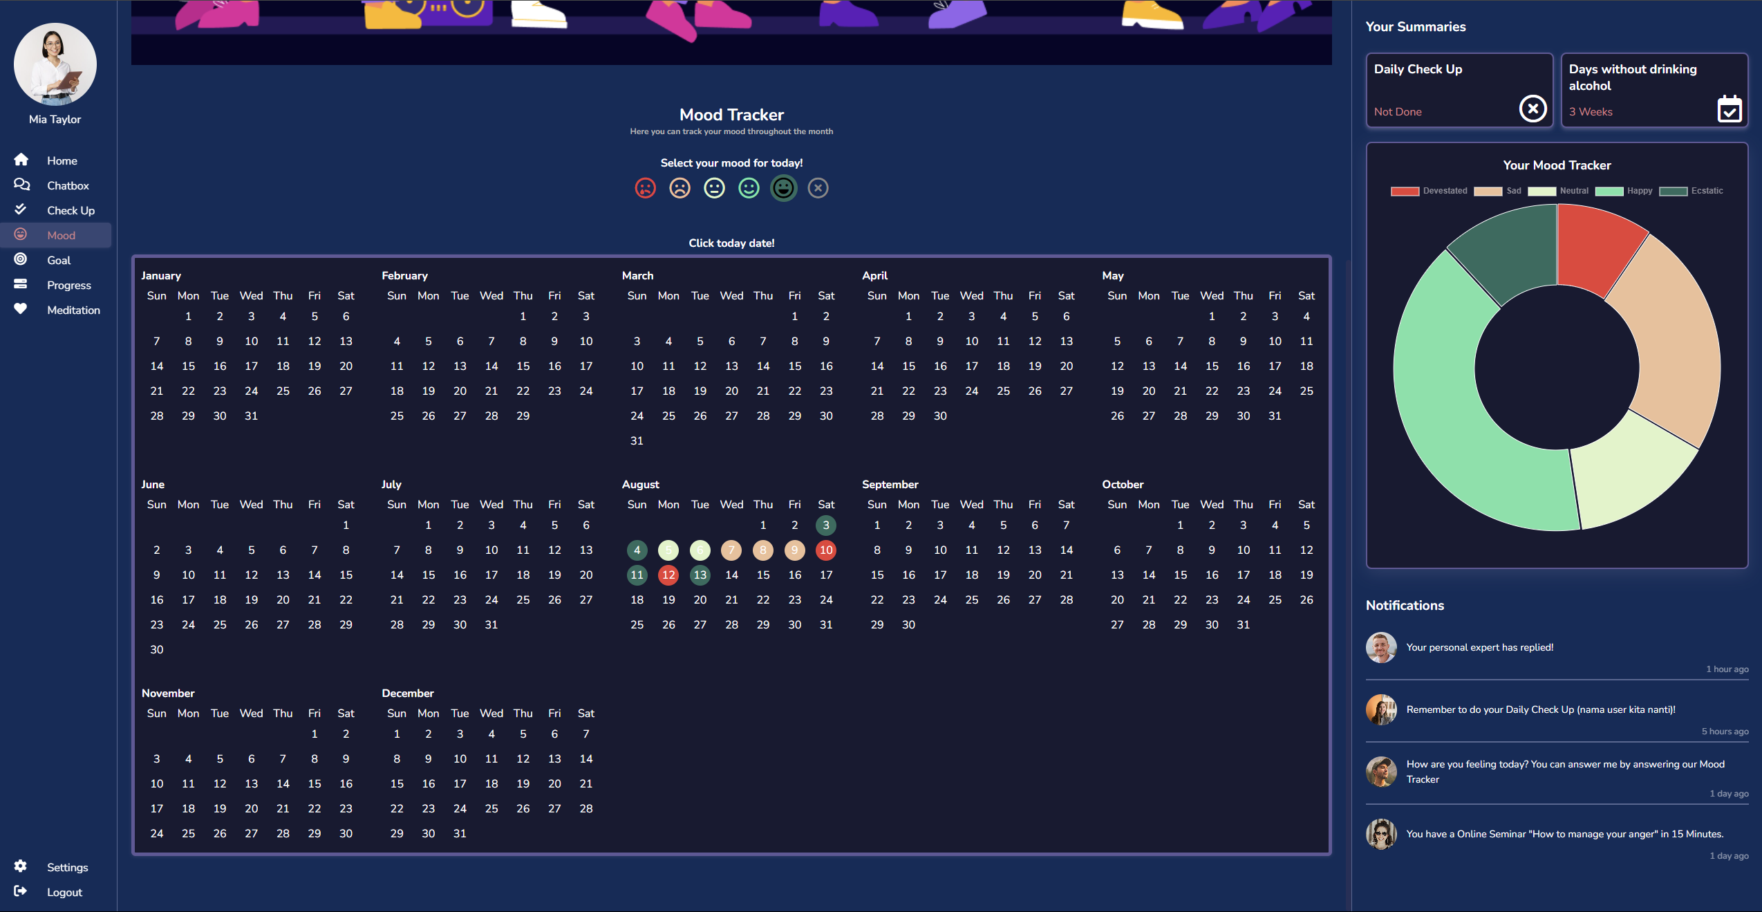Switch to the Home section
1762x912 pixels.
point(62,160)
